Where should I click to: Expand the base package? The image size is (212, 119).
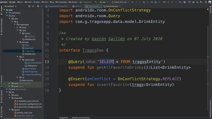pos(17,27)
